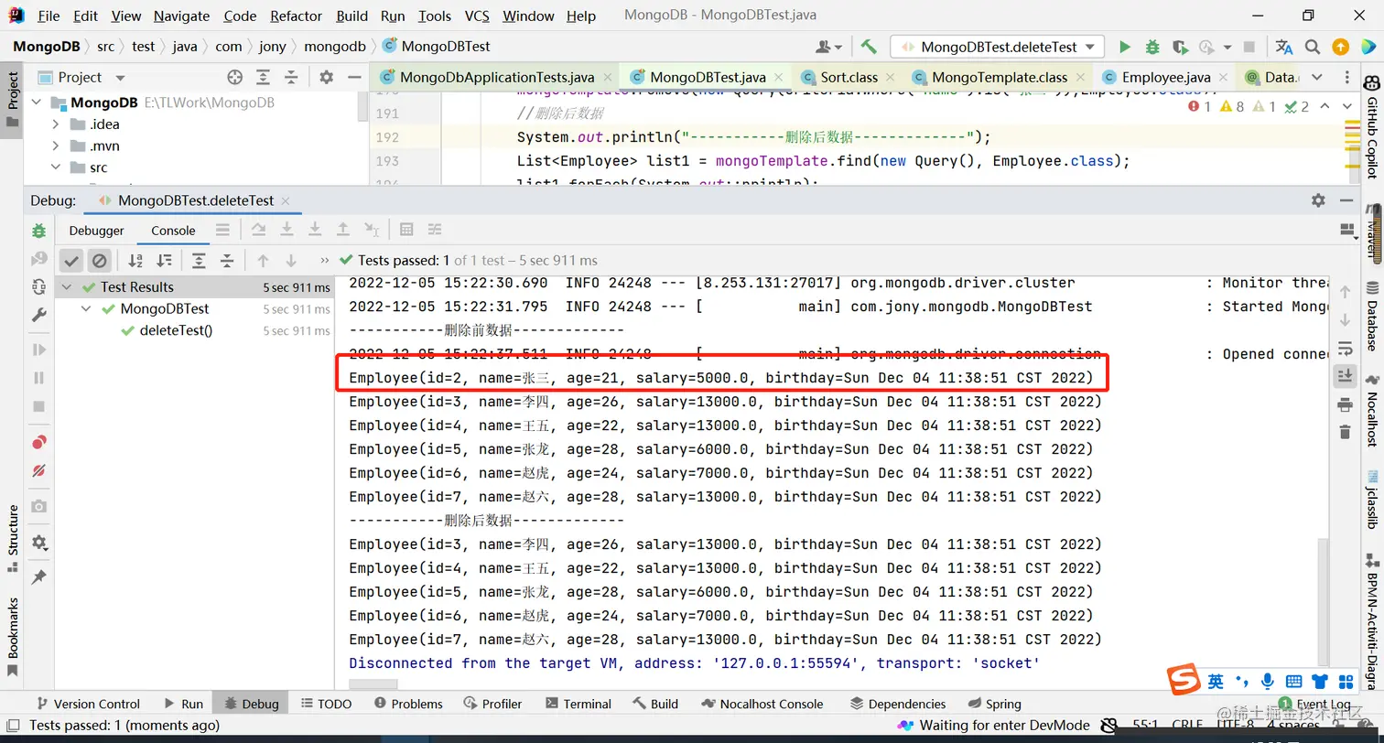Collapse the MongoDBTest test node

coord(86,309)
